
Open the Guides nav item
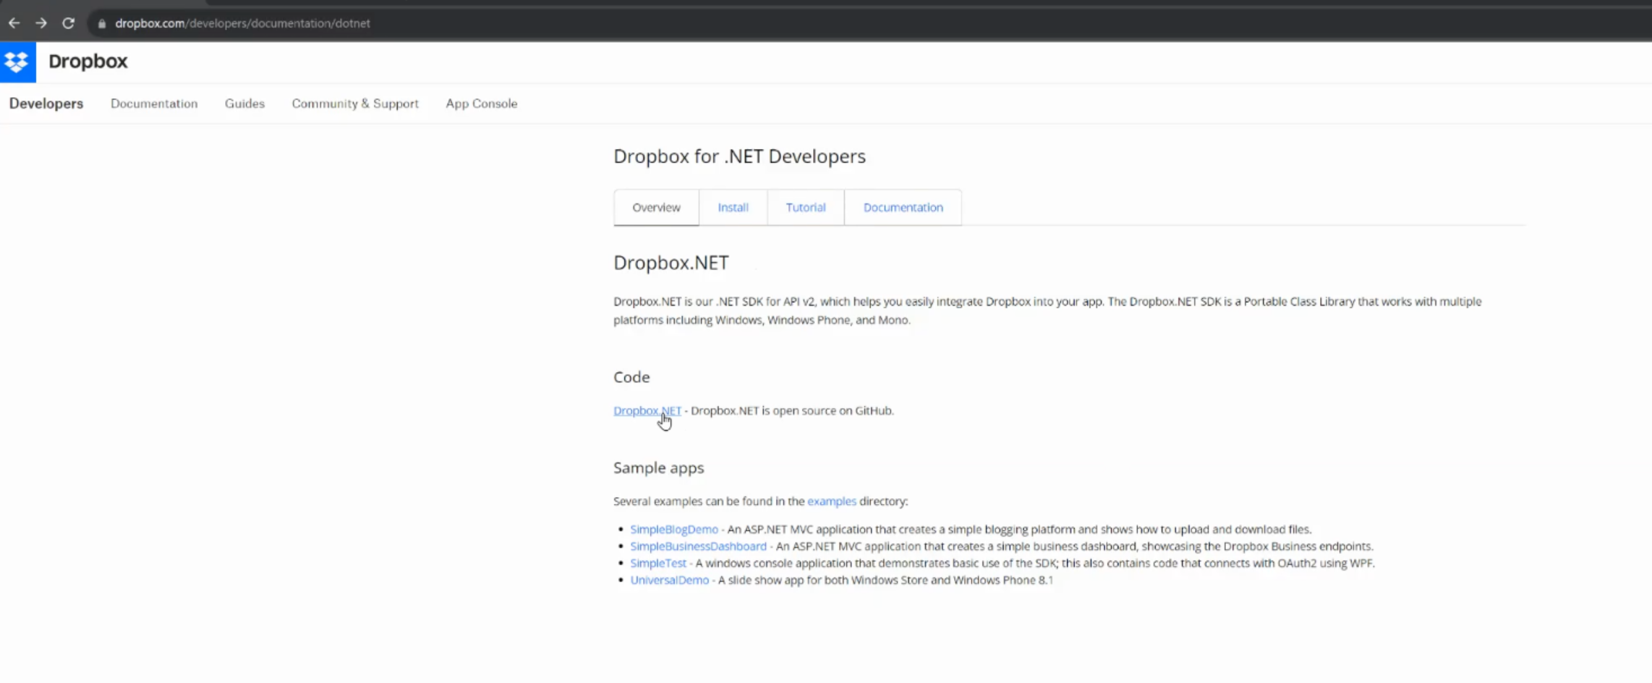point(244,103)
